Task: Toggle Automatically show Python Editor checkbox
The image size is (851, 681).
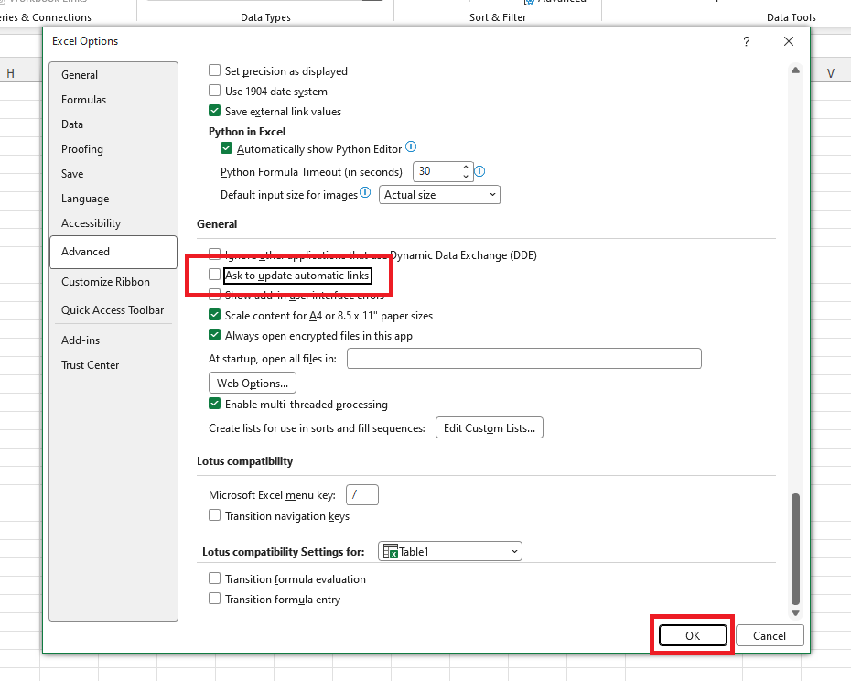Action: coord(227,148)
